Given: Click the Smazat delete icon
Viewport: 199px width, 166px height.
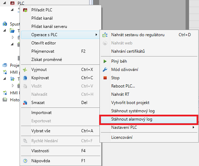Looking at the screenshot, I should (25, 103).
